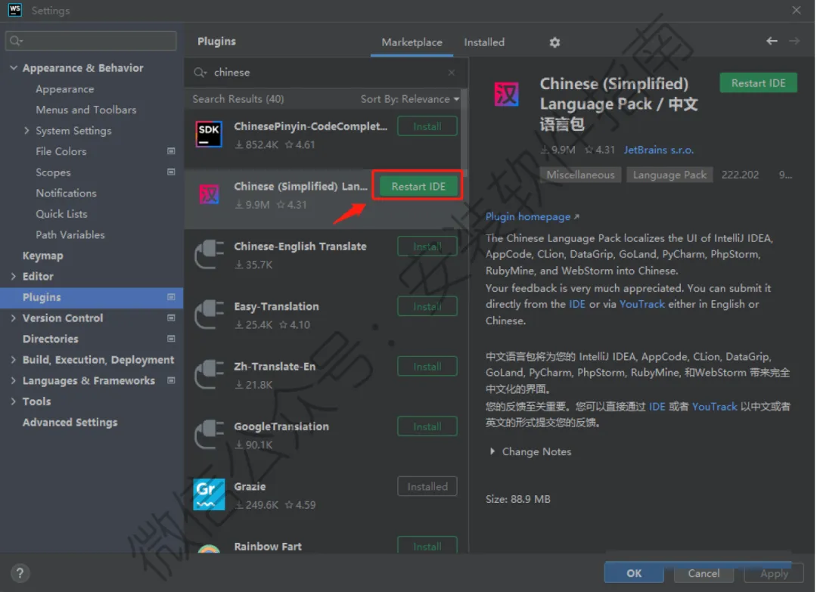Image resolution: width=817 pixels, height=592 pixels.
Task: Open the YouTrack link in English description
Action: coord(642,304)
